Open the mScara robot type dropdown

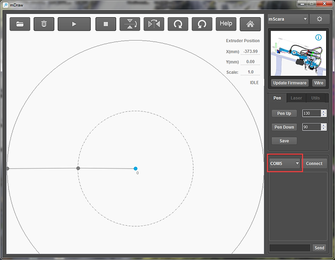288,19
